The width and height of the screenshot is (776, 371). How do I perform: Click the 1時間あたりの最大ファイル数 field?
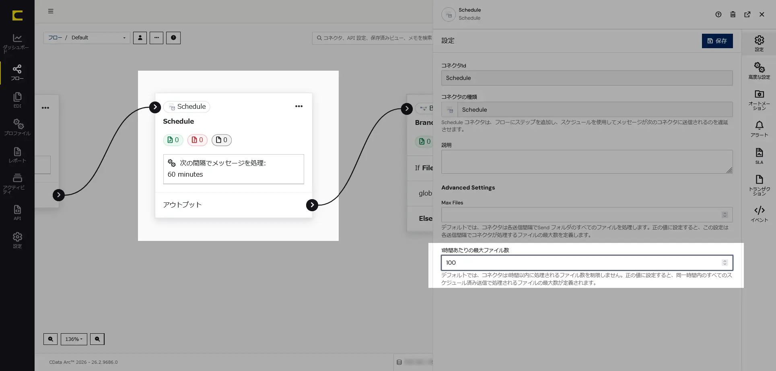click(x=587, y=263)
